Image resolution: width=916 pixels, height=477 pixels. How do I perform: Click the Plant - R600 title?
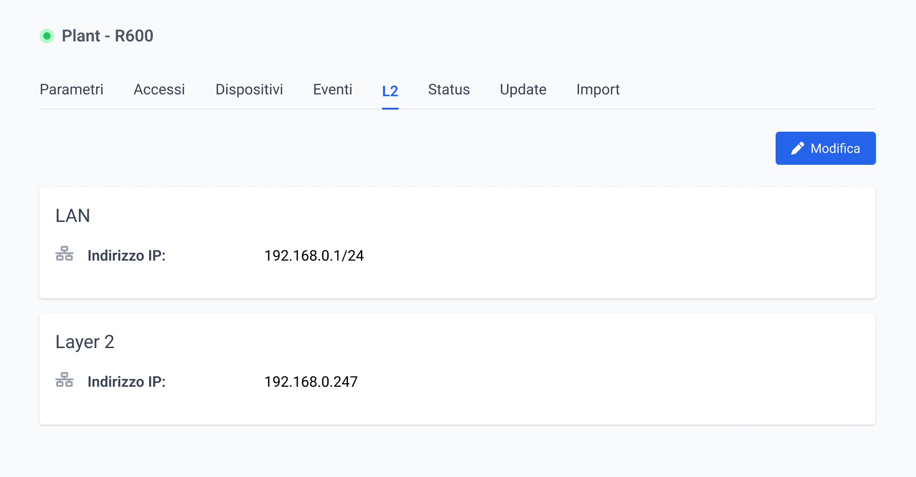(108, 36)
